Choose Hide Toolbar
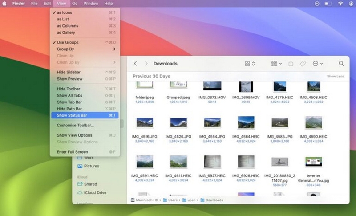Viewport: 356px width, 216px height. [x=85, y=89]
